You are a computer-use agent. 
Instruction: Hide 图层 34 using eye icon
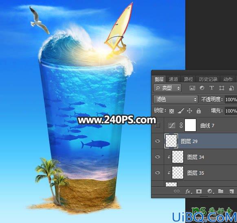158,157
